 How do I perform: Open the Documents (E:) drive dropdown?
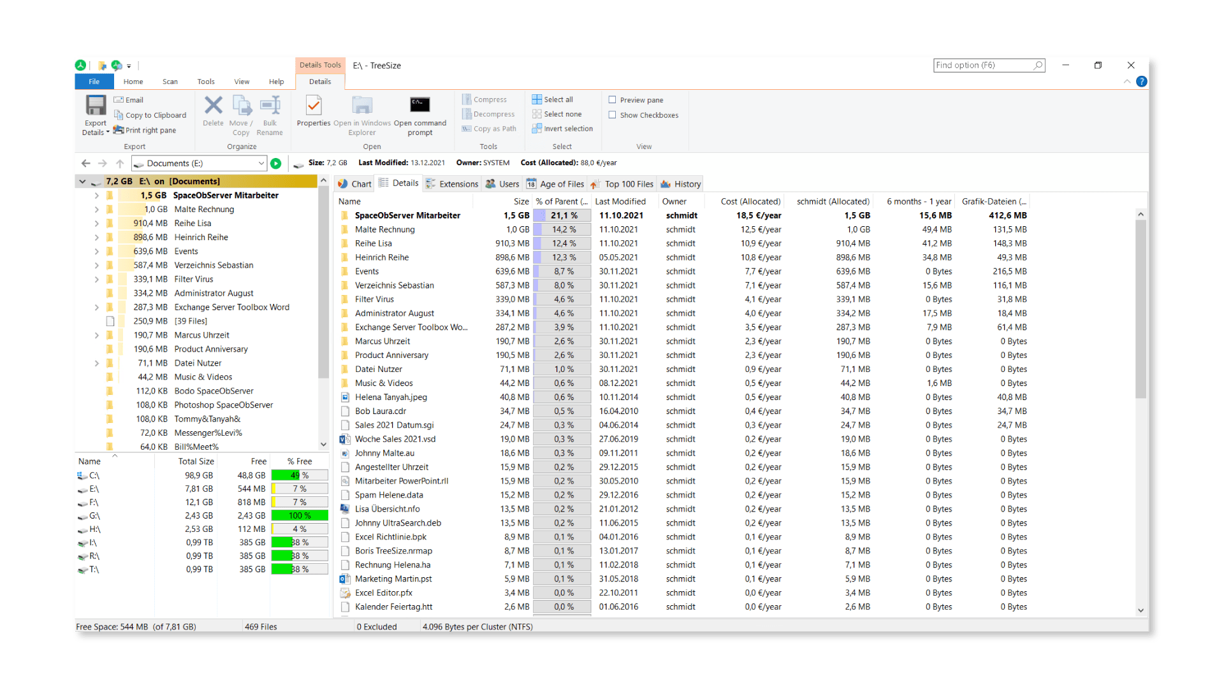coord(261,164)
